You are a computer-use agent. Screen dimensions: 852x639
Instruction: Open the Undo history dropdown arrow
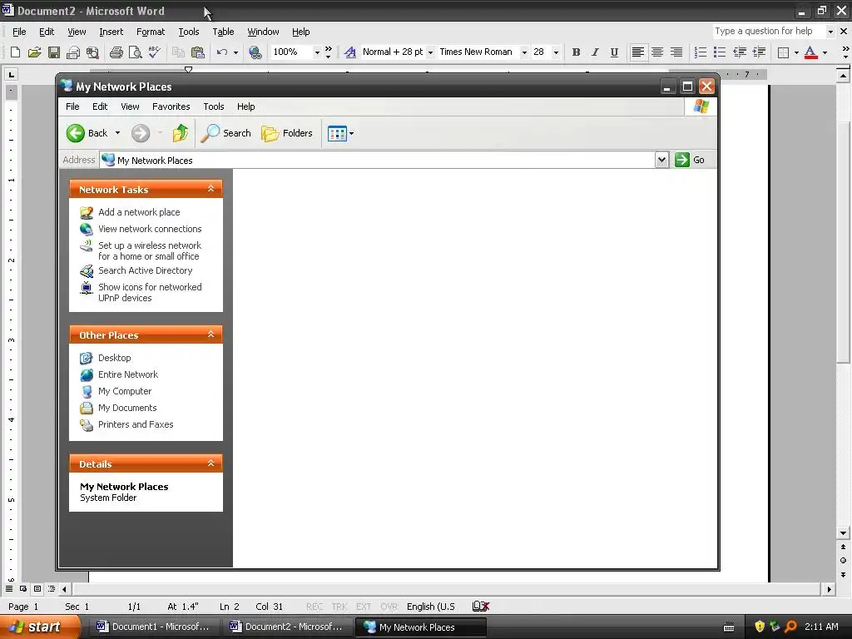tap(235, 52)
